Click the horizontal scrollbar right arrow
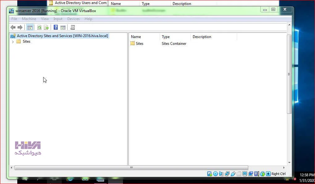 click(x=284, y=168)
